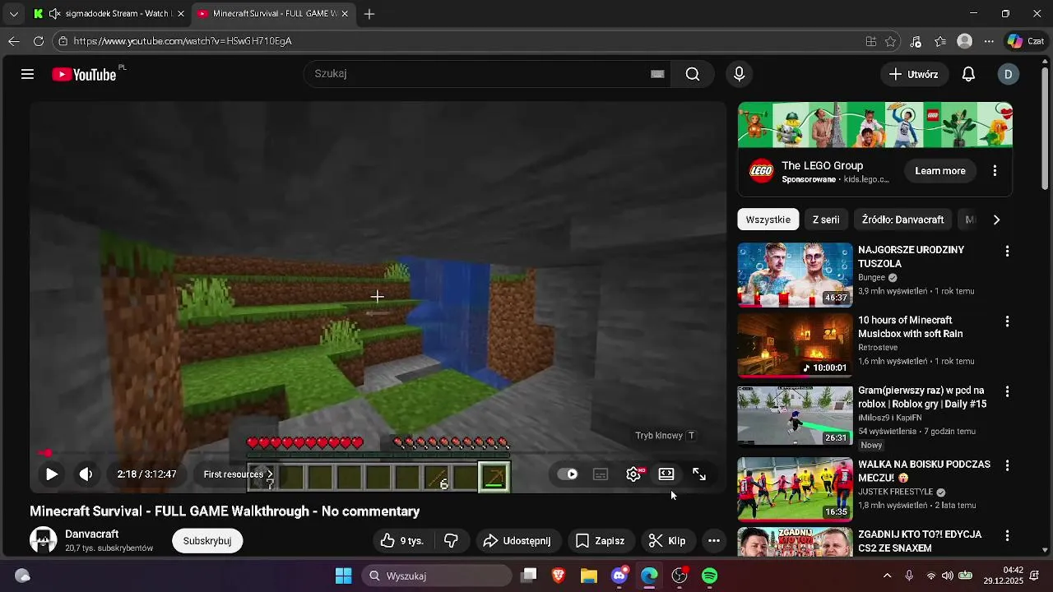Click the Minecraft Survival video title
Image resolution: width=1053 pixels, height=592 pixels.
point(225,511)
